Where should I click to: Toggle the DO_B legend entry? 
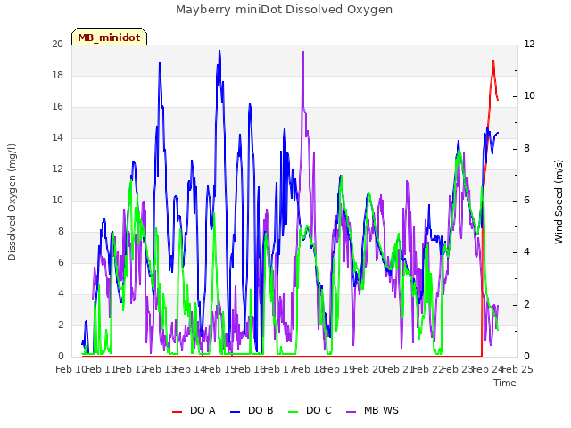point(252,410)
